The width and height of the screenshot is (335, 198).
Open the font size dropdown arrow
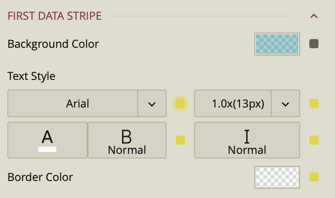[285, 103]
